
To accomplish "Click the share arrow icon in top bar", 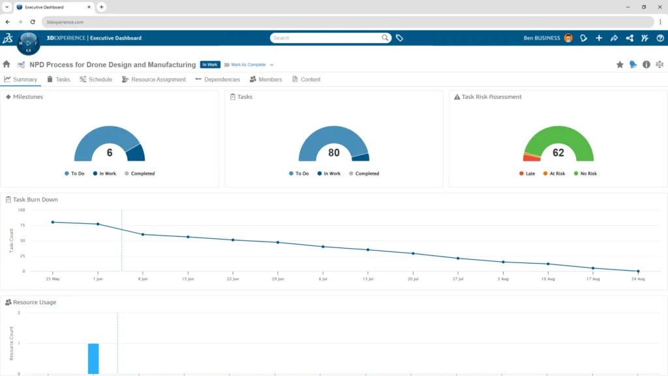I will (x=614, y=38).
